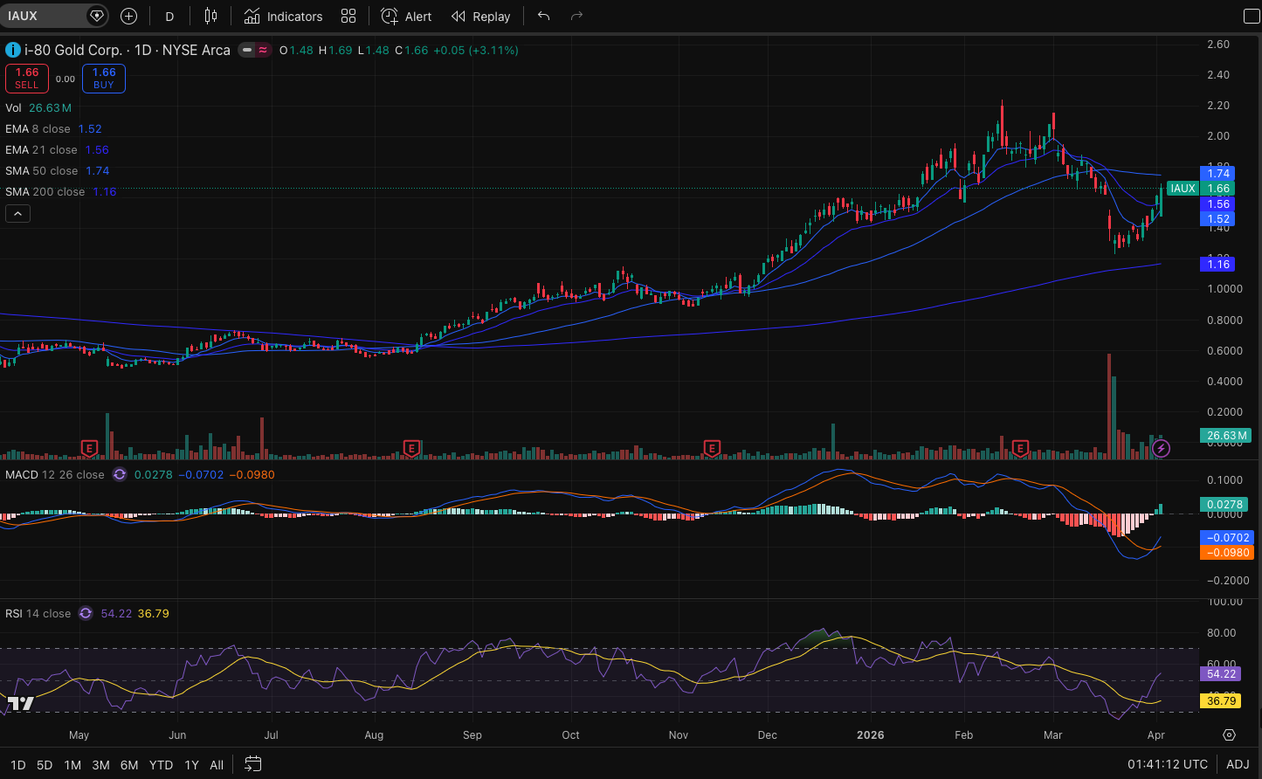Click the gray dash session status pill
This screenshot has height=779, width=1262.
247,50
